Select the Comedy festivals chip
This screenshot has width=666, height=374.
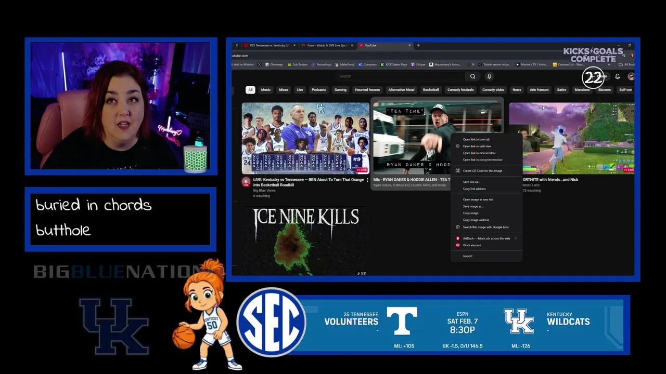460,90
